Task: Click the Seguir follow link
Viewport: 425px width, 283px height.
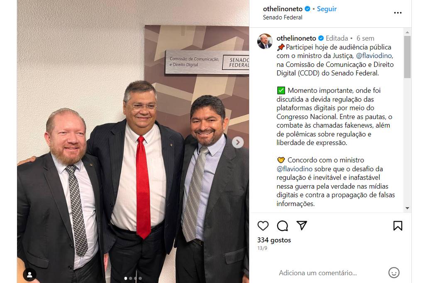Action: (327, 9)
